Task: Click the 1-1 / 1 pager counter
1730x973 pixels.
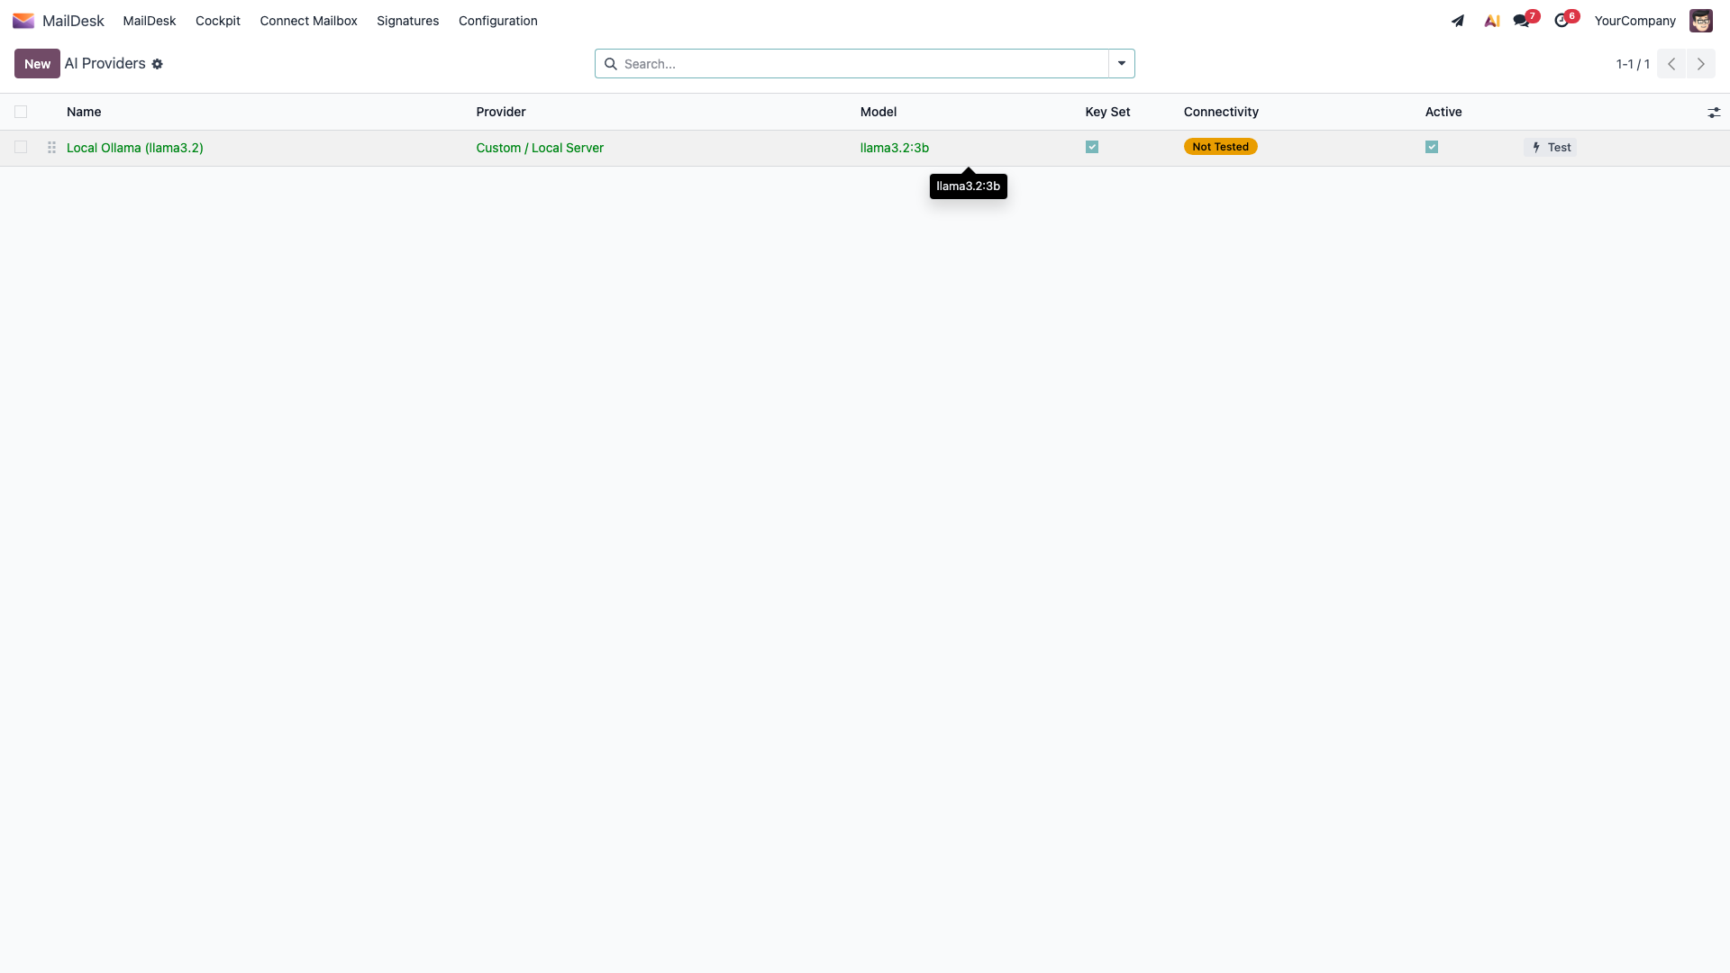Action: click(1633, 64)
